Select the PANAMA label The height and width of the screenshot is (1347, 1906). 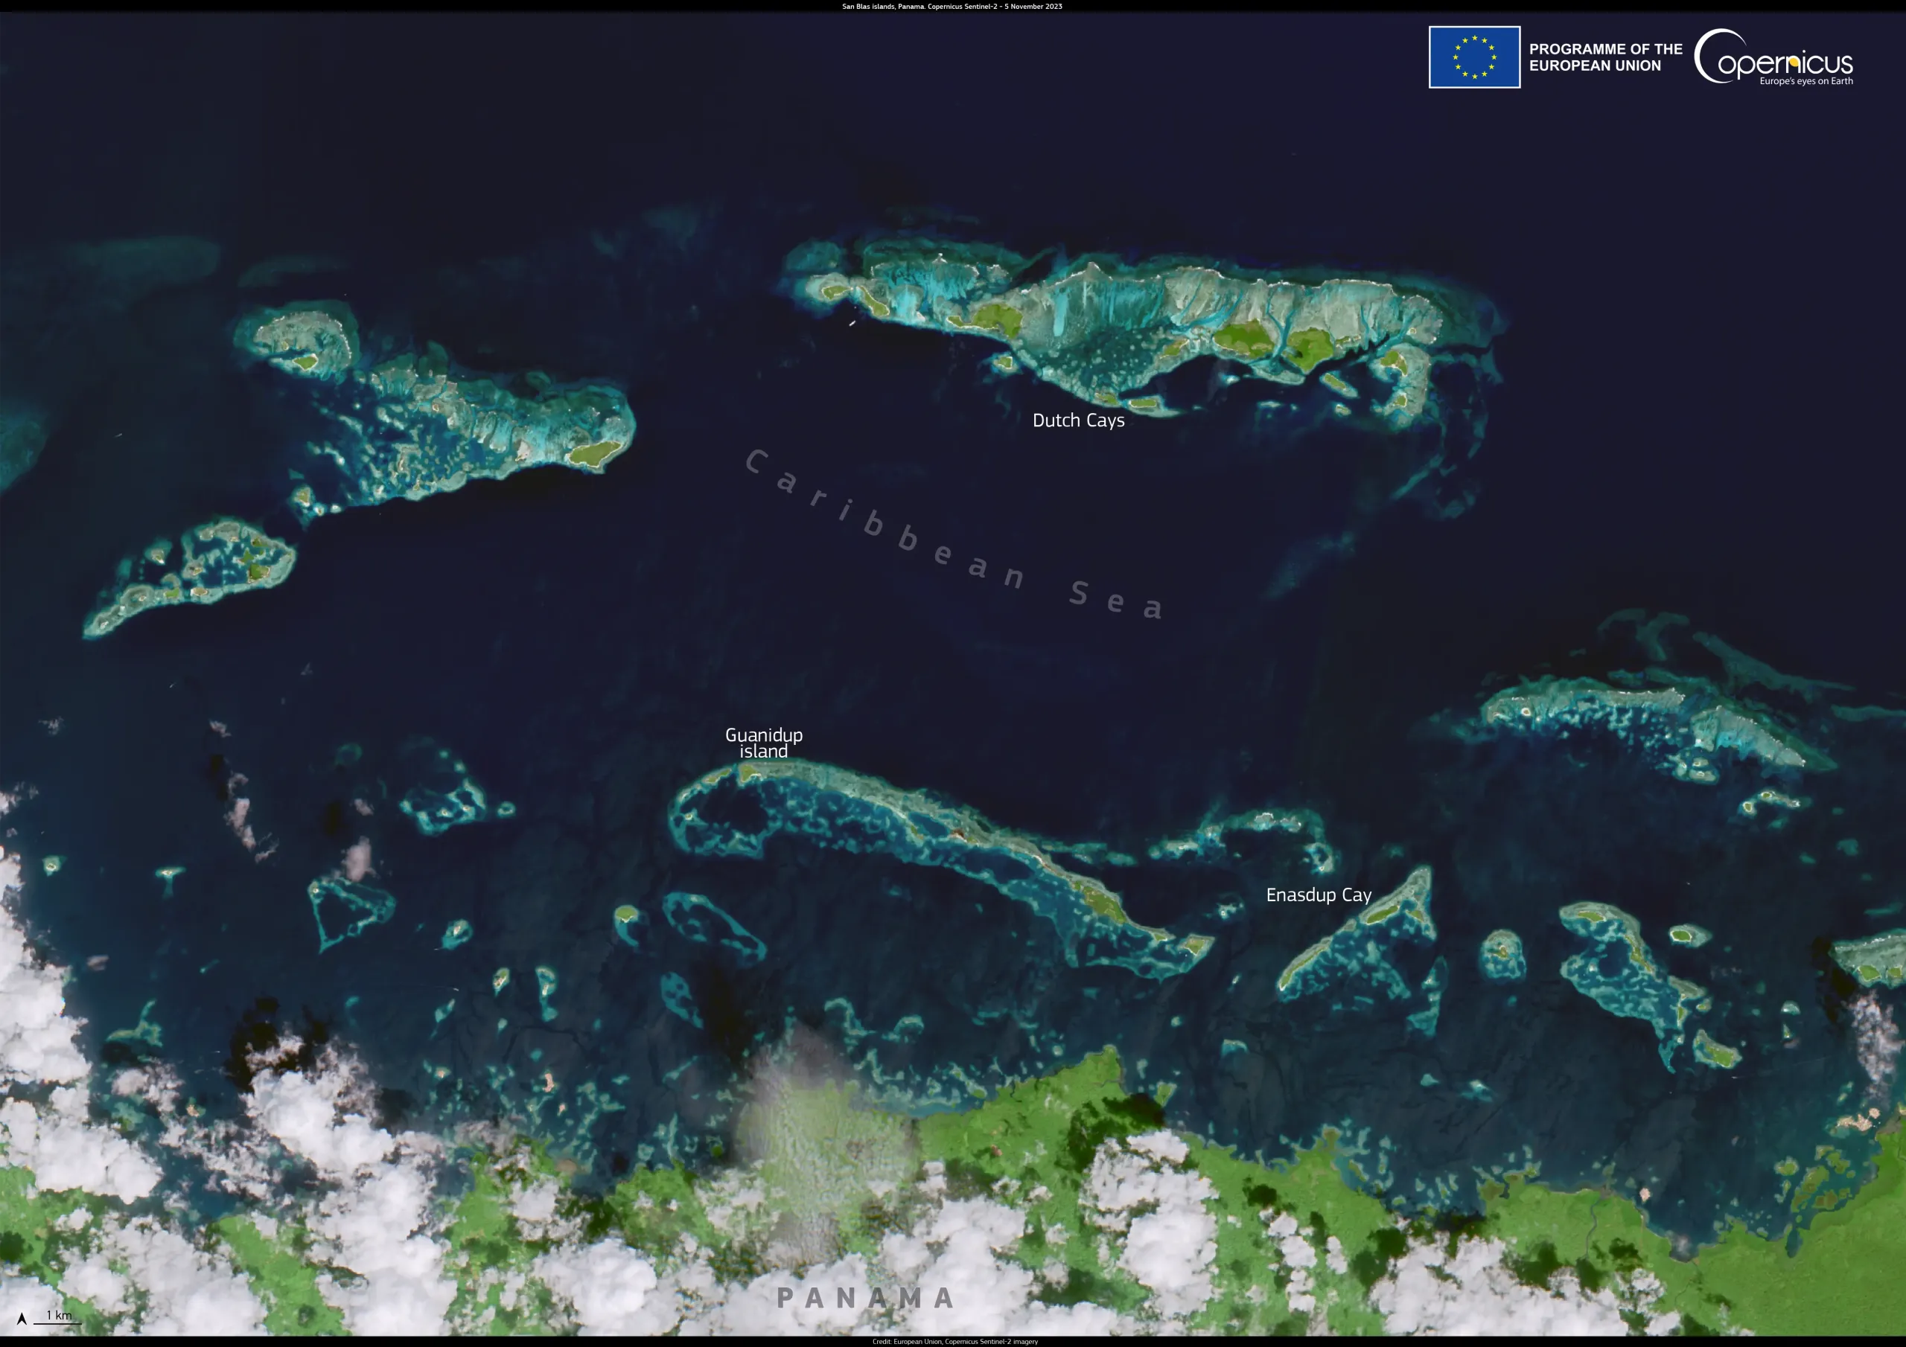[866, 1299]
